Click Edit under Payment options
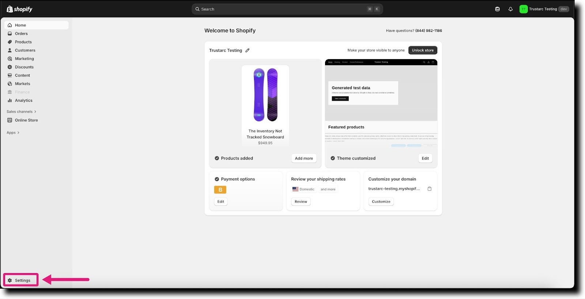This screenshot has width=585, height=299. click(221, 202)
